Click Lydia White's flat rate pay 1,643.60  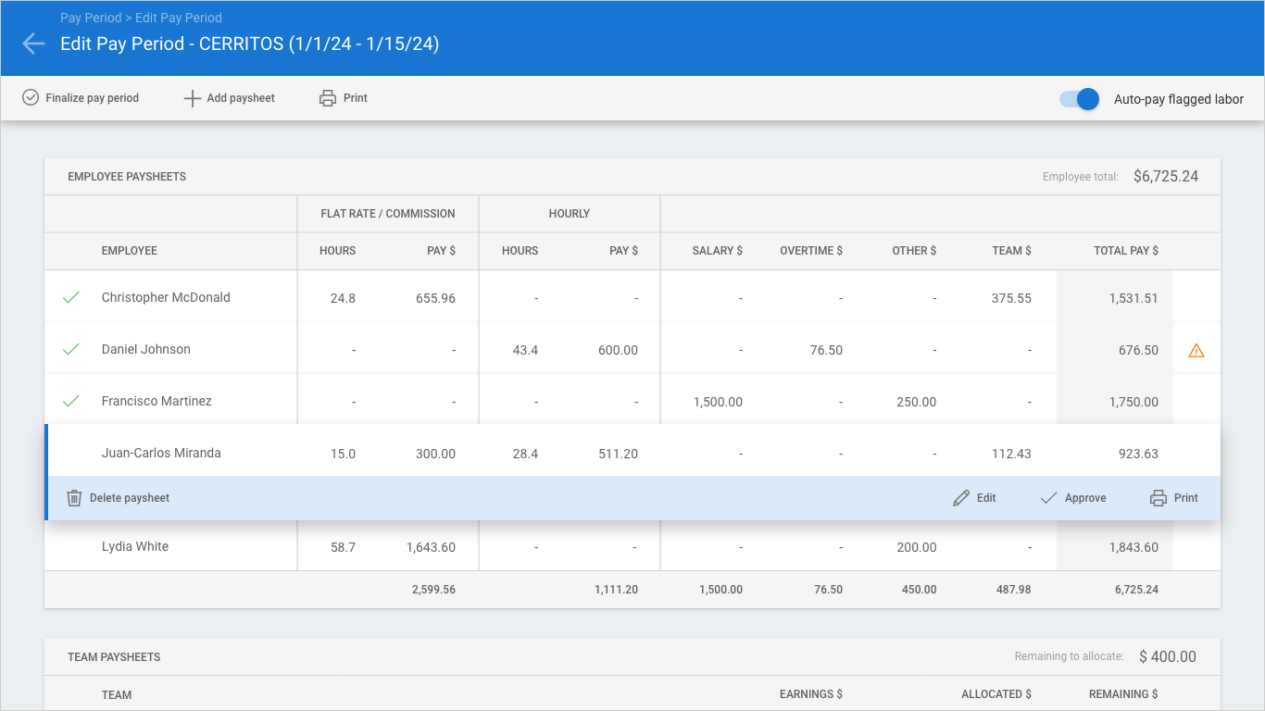point(431,547)
